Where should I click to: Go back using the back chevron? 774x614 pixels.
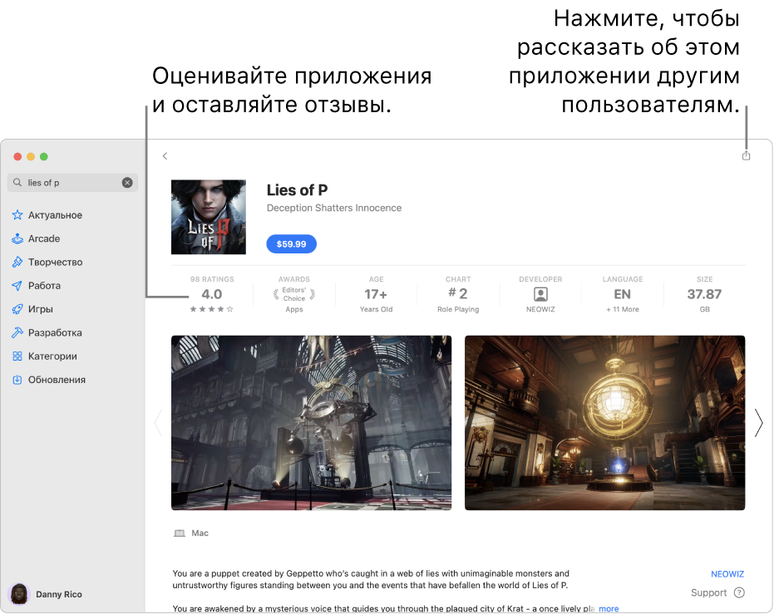pyautogui.click(x=165, y=156)
